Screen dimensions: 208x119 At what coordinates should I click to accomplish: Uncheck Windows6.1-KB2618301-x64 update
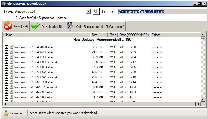point(6,82)
